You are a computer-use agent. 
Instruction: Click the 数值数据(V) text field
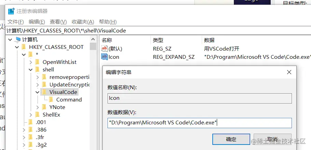[199, 123]
